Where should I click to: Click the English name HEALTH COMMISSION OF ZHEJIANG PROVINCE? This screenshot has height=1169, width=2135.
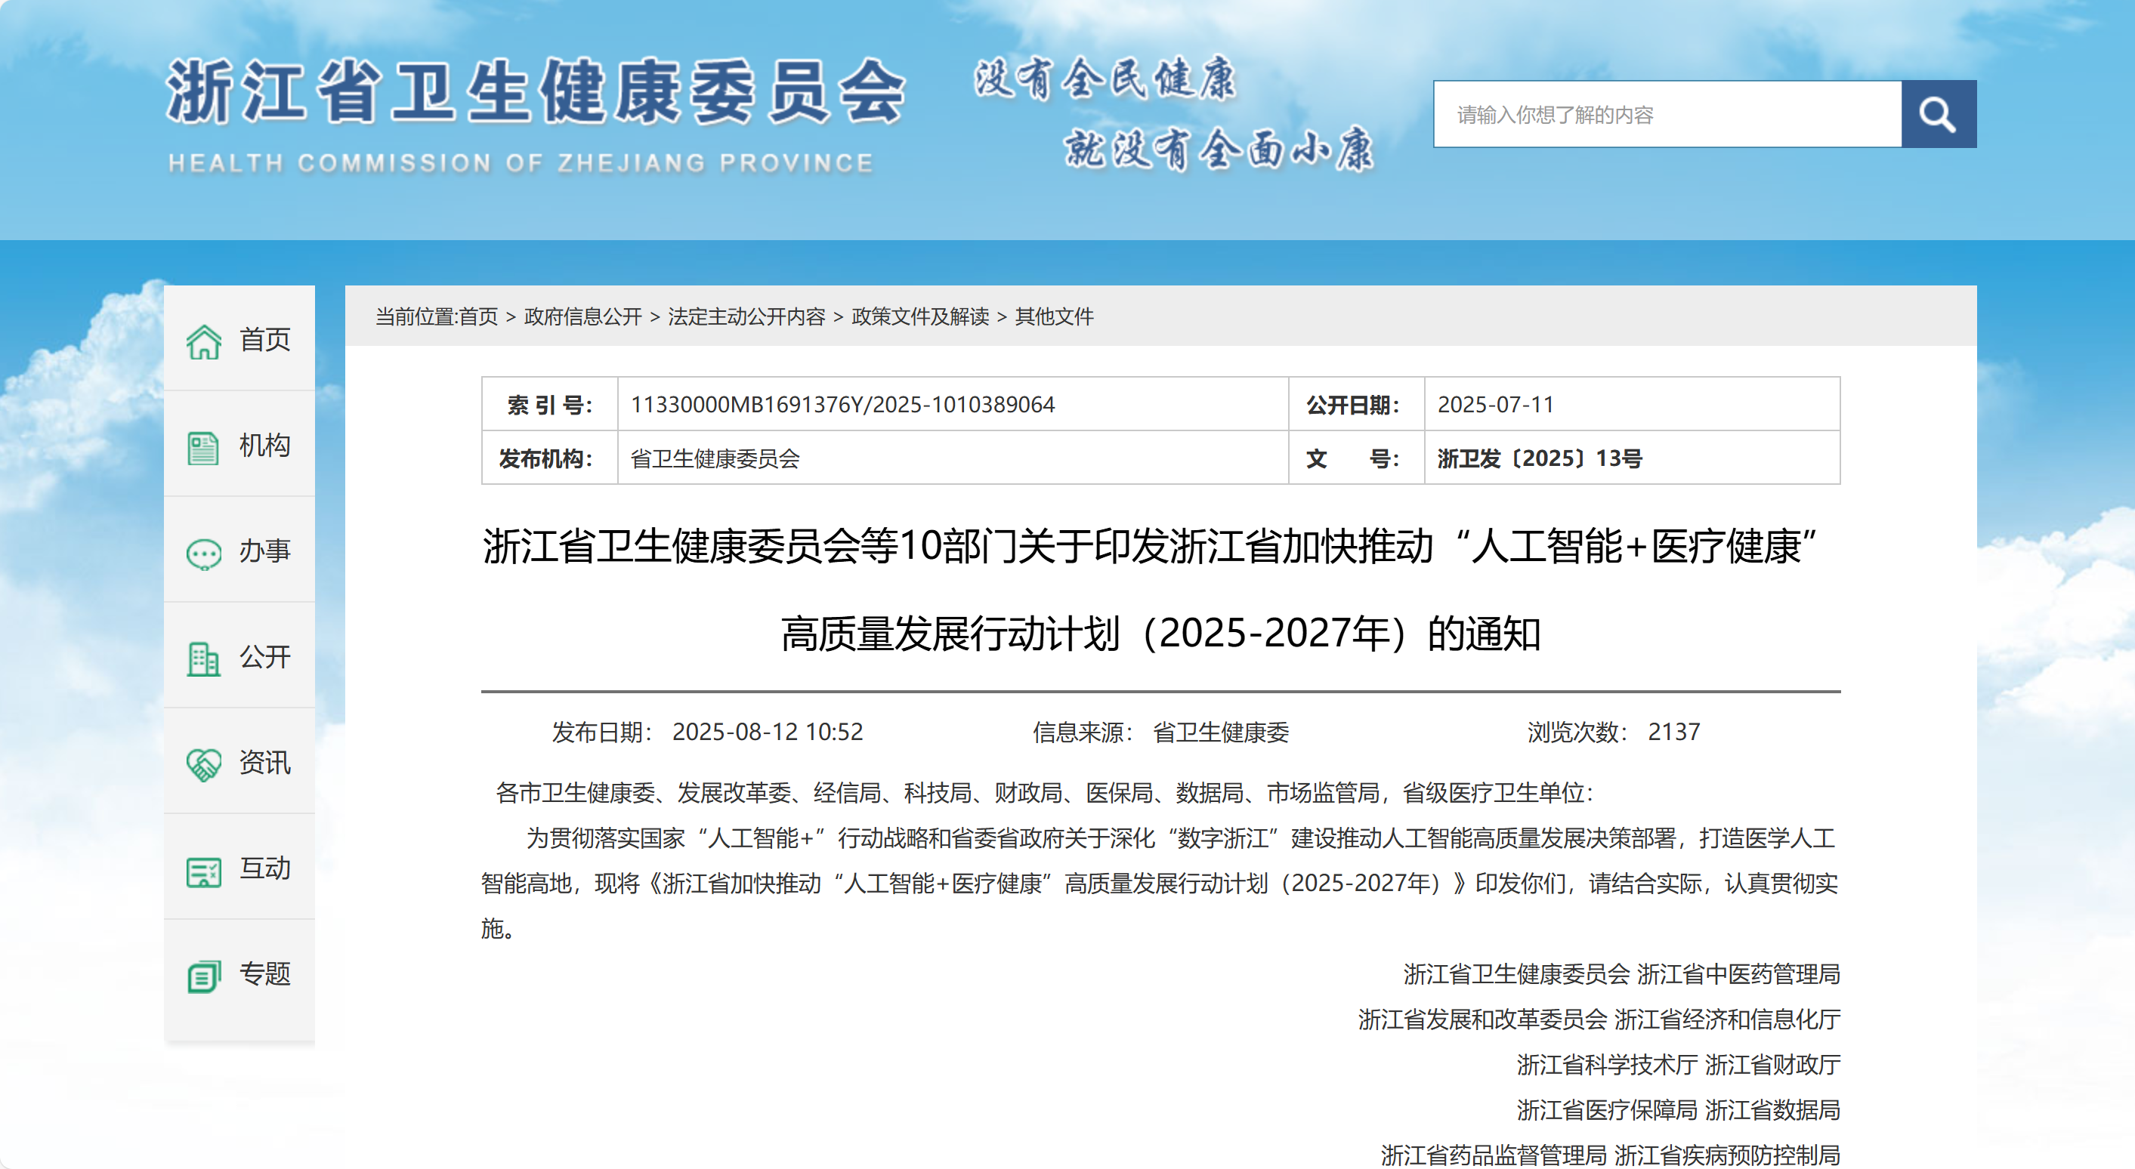point(521,162)
